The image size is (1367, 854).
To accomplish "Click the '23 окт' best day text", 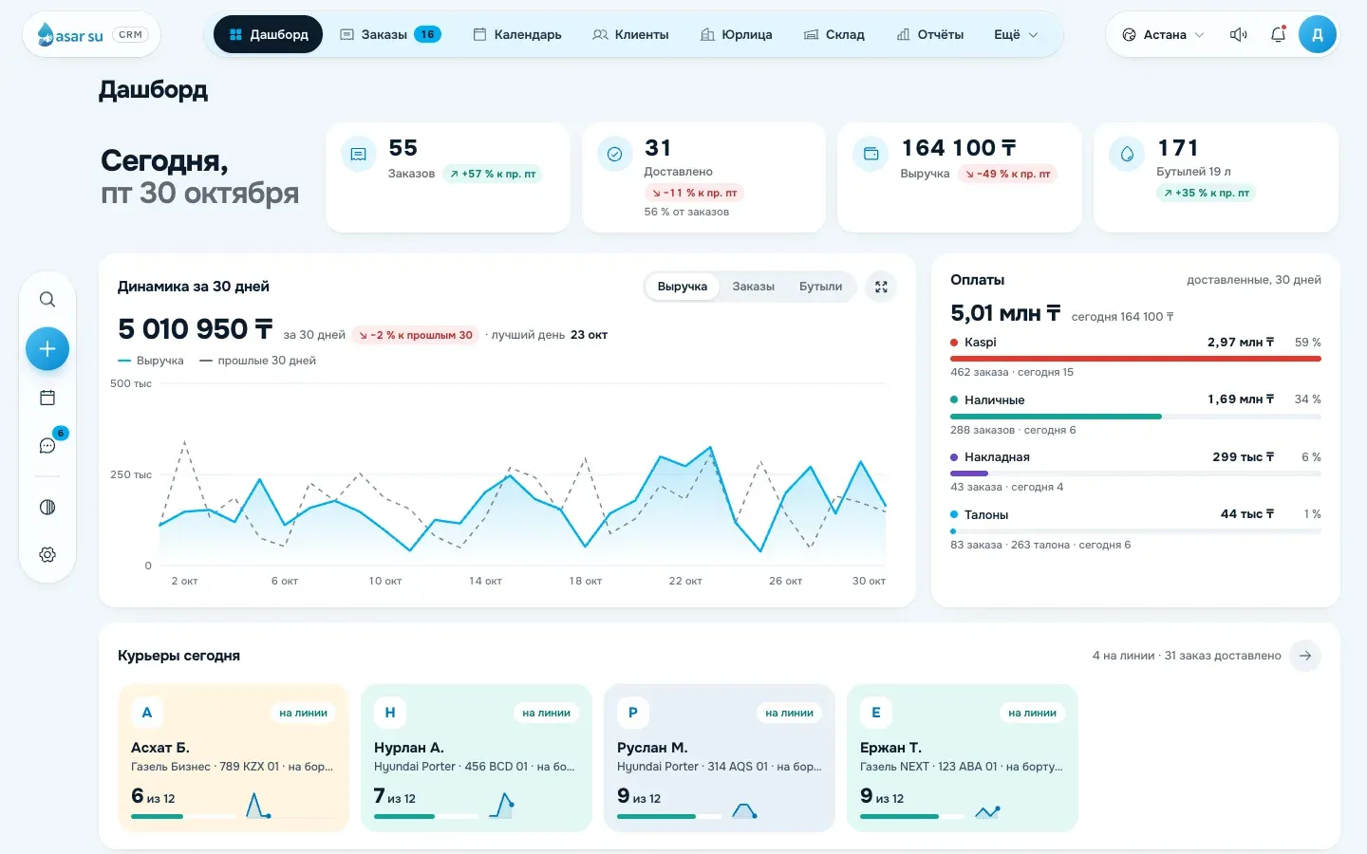I will (x=589, y=335).
